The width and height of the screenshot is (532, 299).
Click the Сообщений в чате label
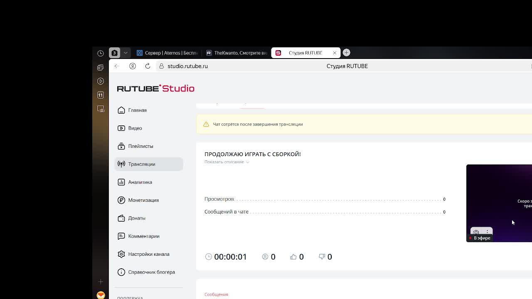point(227,212)
